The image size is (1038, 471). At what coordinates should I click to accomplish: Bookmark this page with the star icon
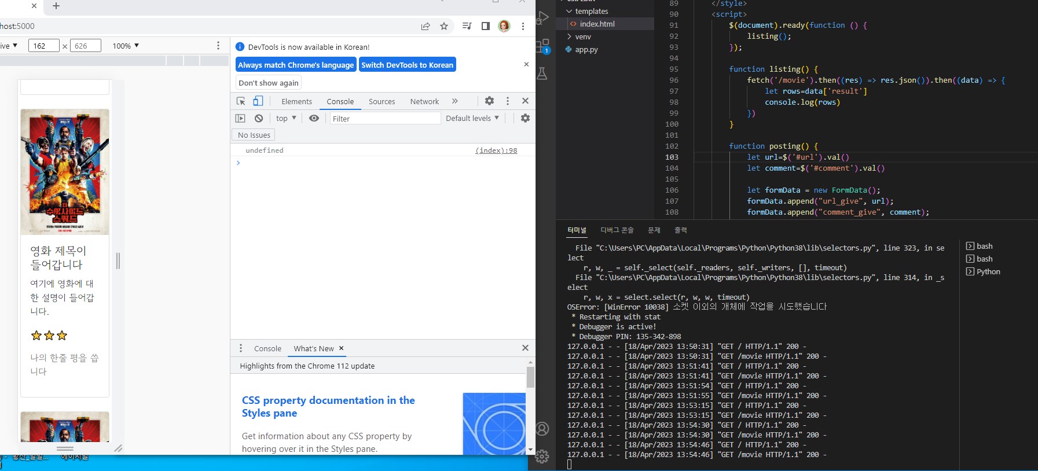click(x=444, y=26)
